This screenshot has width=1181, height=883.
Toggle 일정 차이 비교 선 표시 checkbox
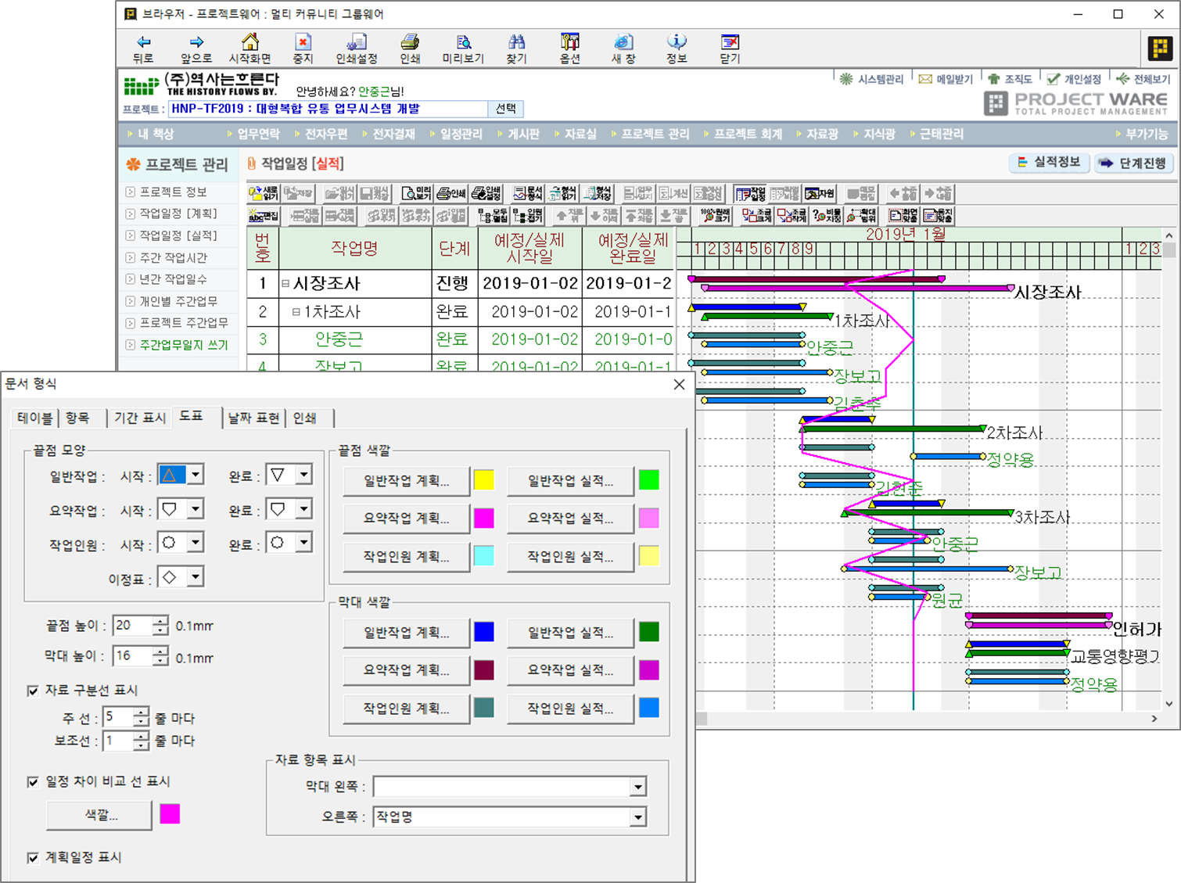coord(33,782)
